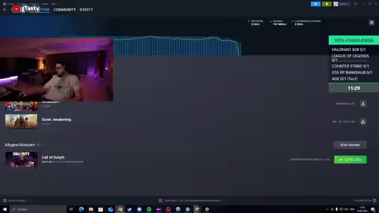This screenshot has height=213, width=379.
Task: Open the Windows Start menu
Action: point(5,209)
